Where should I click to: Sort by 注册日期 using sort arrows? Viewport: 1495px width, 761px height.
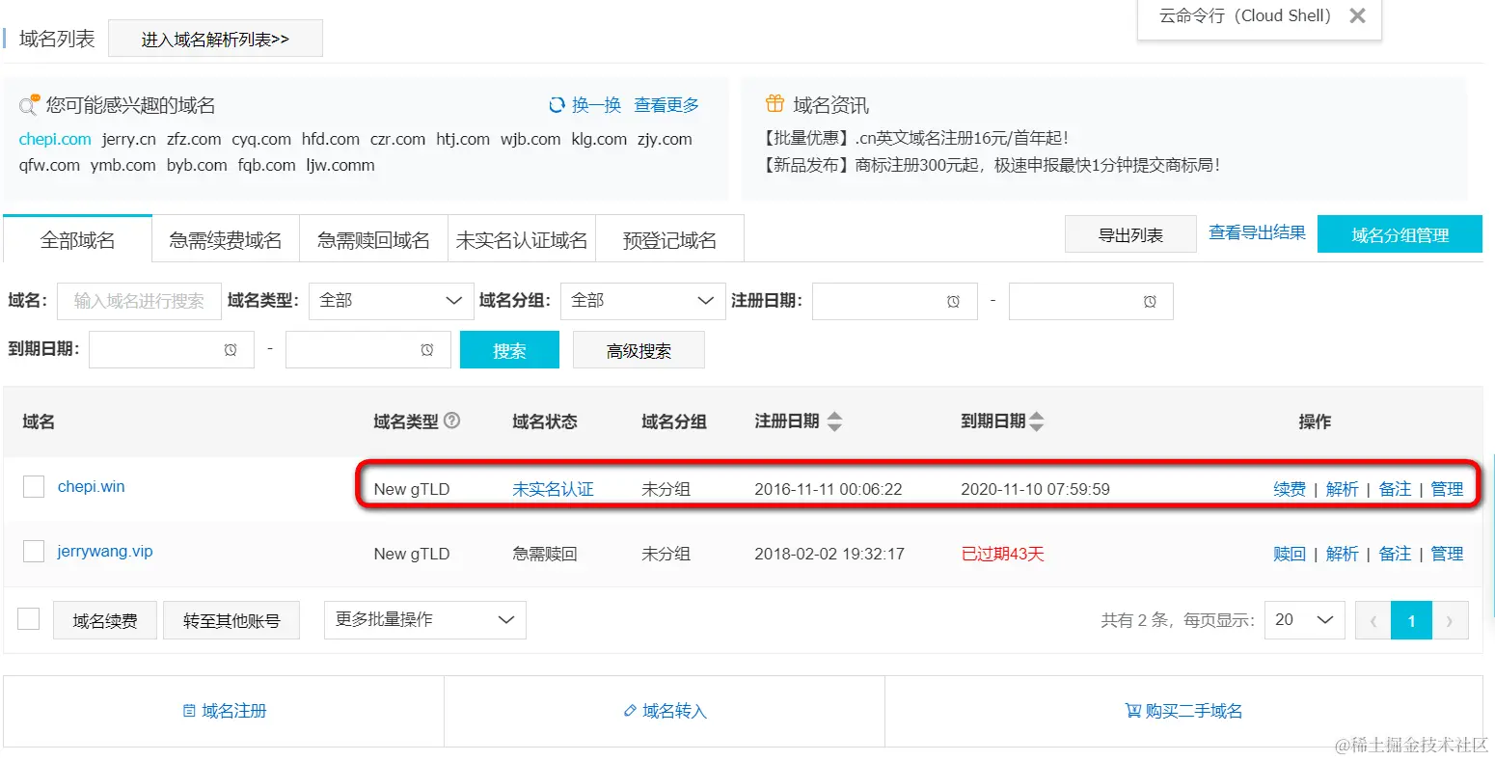click(x=834, y=421)
